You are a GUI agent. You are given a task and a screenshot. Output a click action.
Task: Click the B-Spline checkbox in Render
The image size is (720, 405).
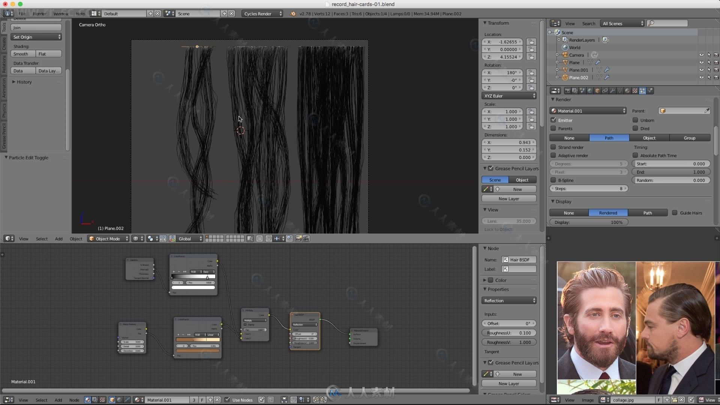[x=553, y=180]
